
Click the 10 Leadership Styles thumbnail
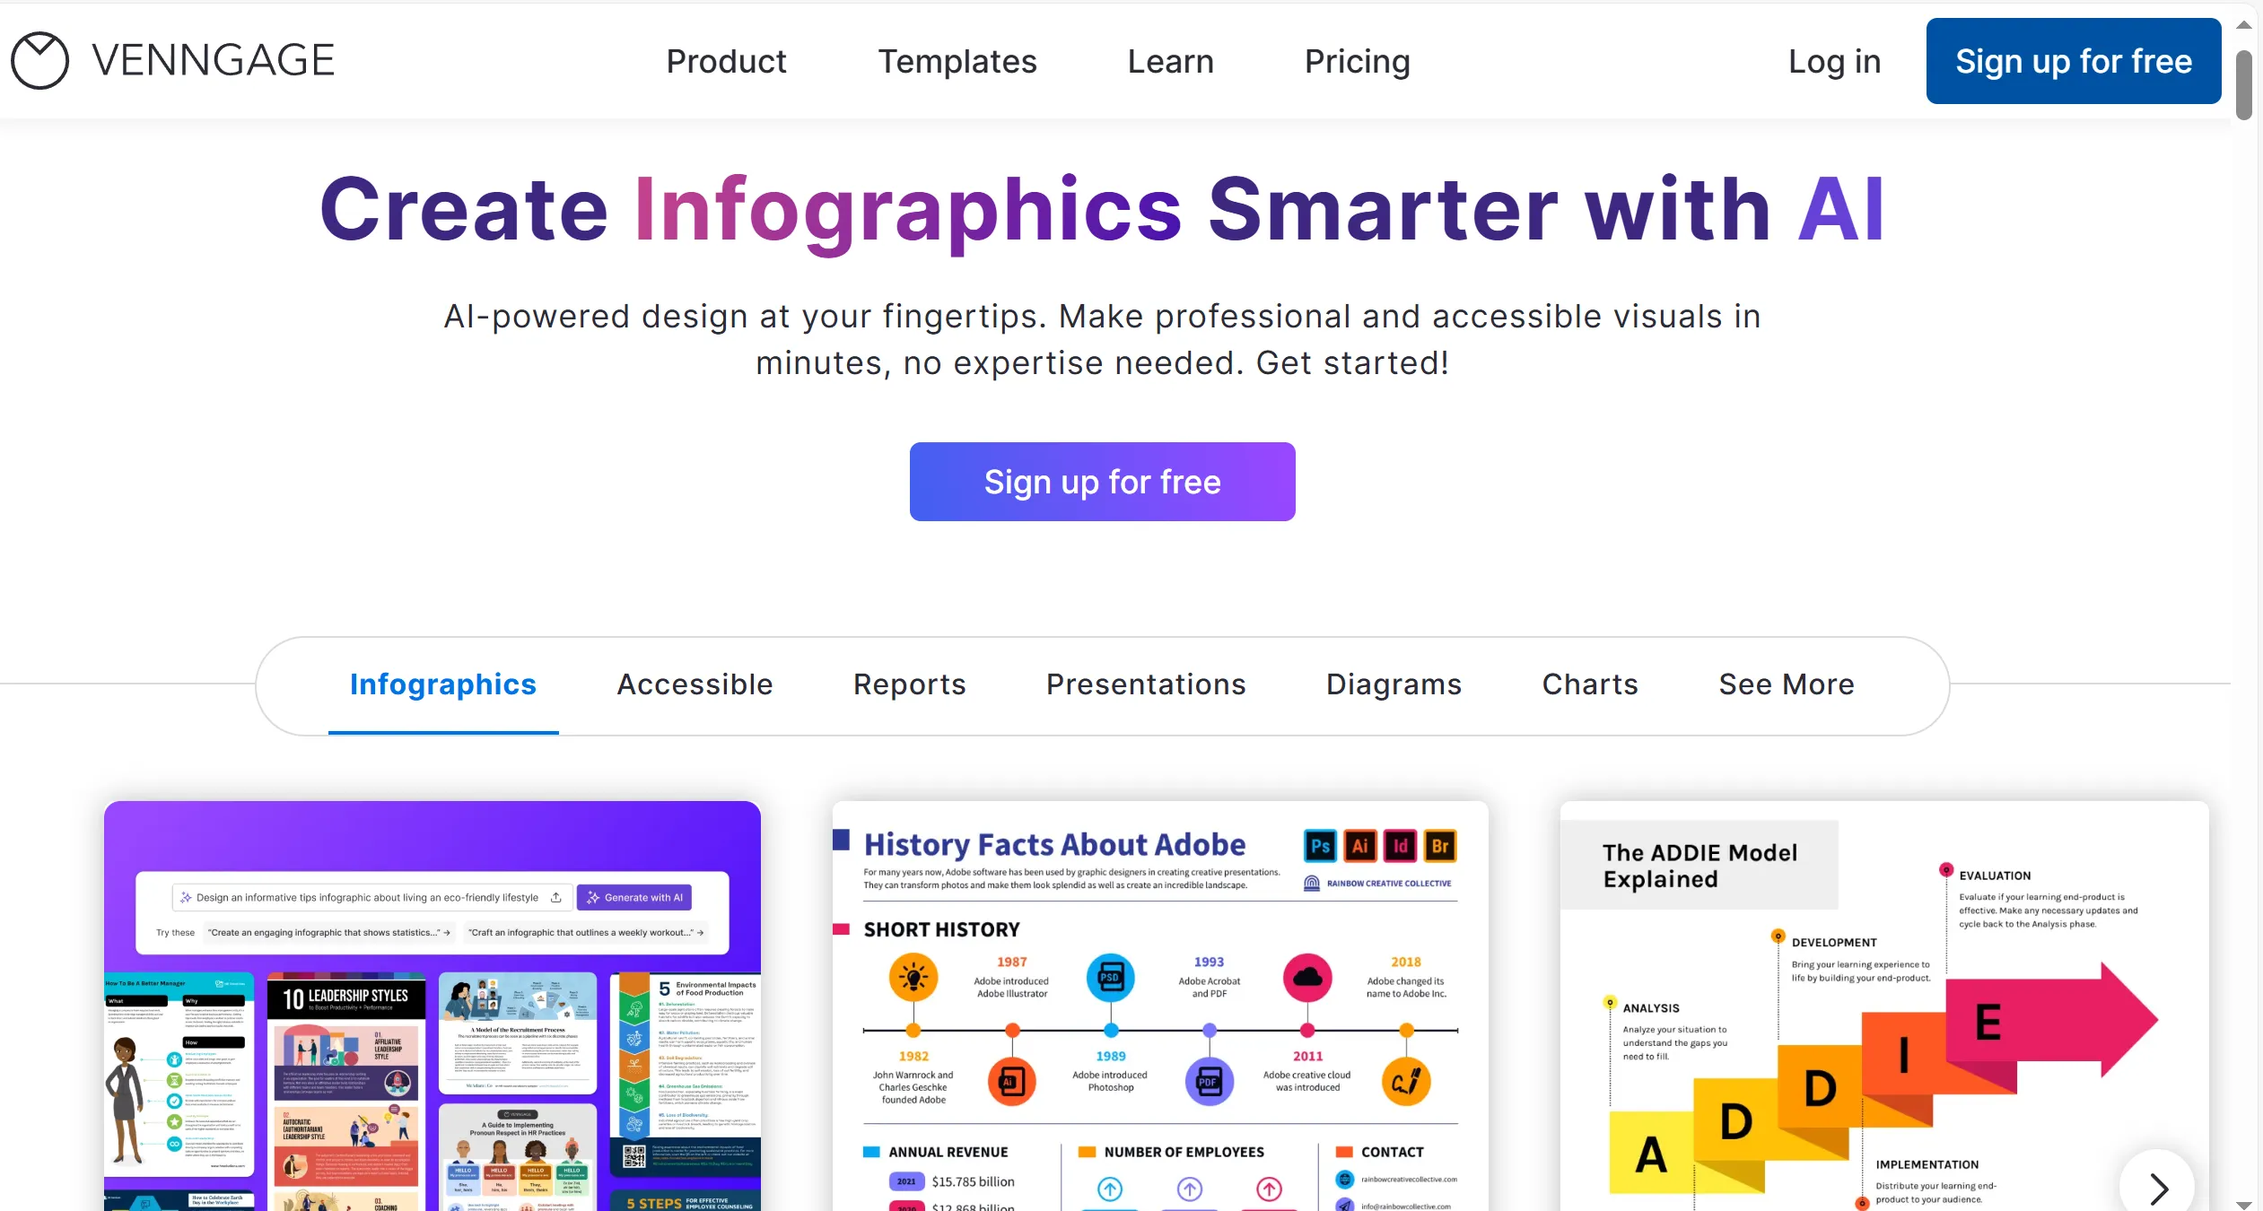point(346,1092)
